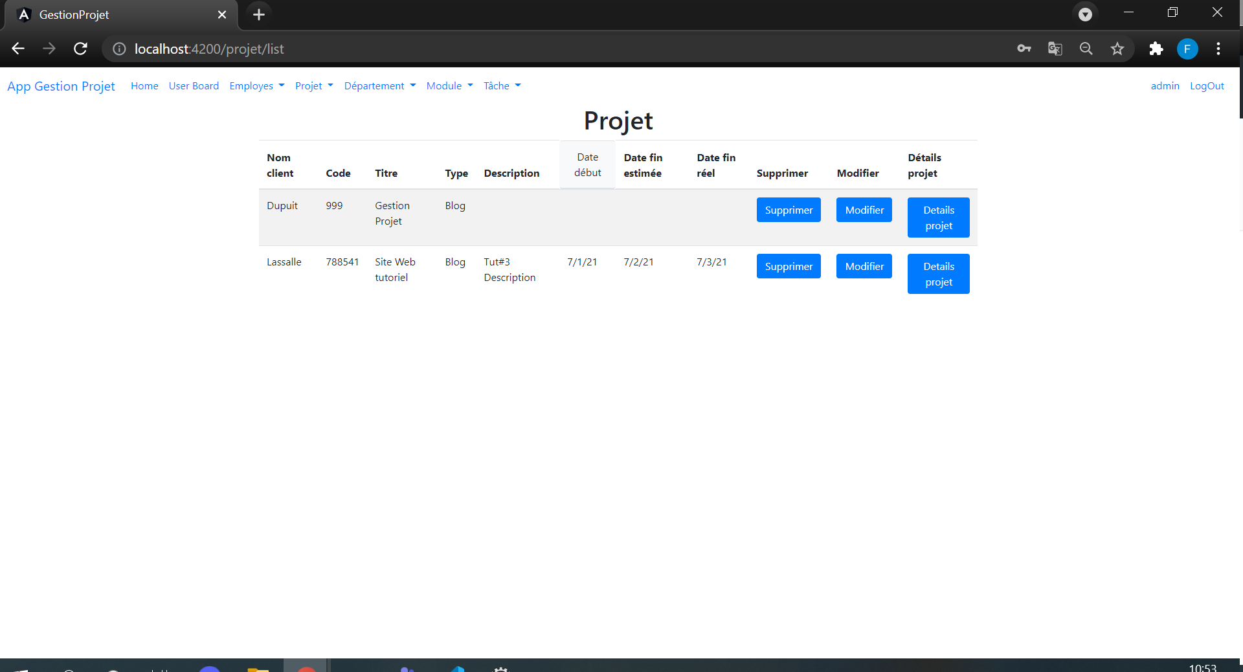Viewport: 1243px width, 672px height.
Task: Click Modifier for the Dupuit project
Action: (864, 210)
